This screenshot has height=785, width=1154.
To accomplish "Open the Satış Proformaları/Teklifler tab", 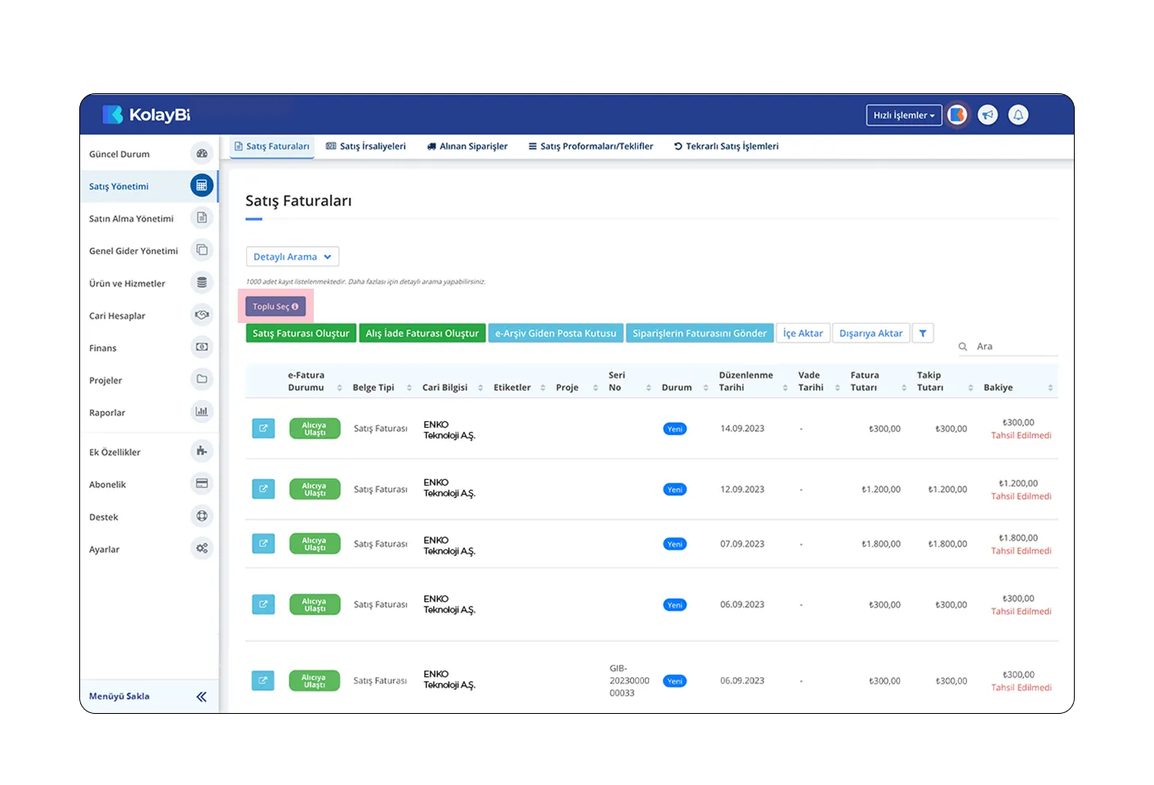I will pyautogui.click(x=591, y=146).
